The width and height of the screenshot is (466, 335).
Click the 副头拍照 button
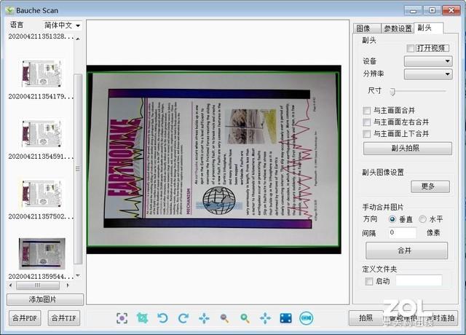coord(408,148)
